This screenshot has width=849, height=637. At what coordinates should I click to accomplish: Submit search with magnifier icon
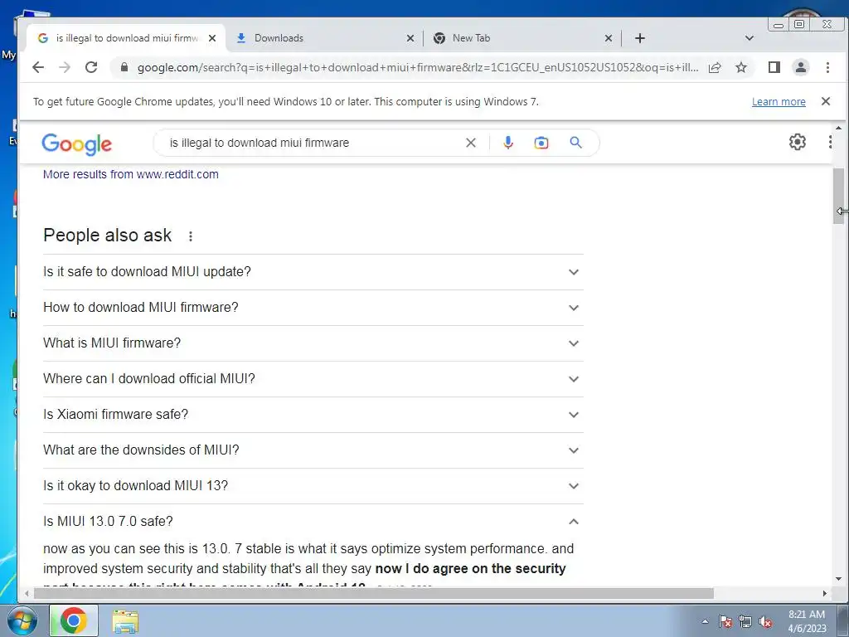(x=575, y=143)
